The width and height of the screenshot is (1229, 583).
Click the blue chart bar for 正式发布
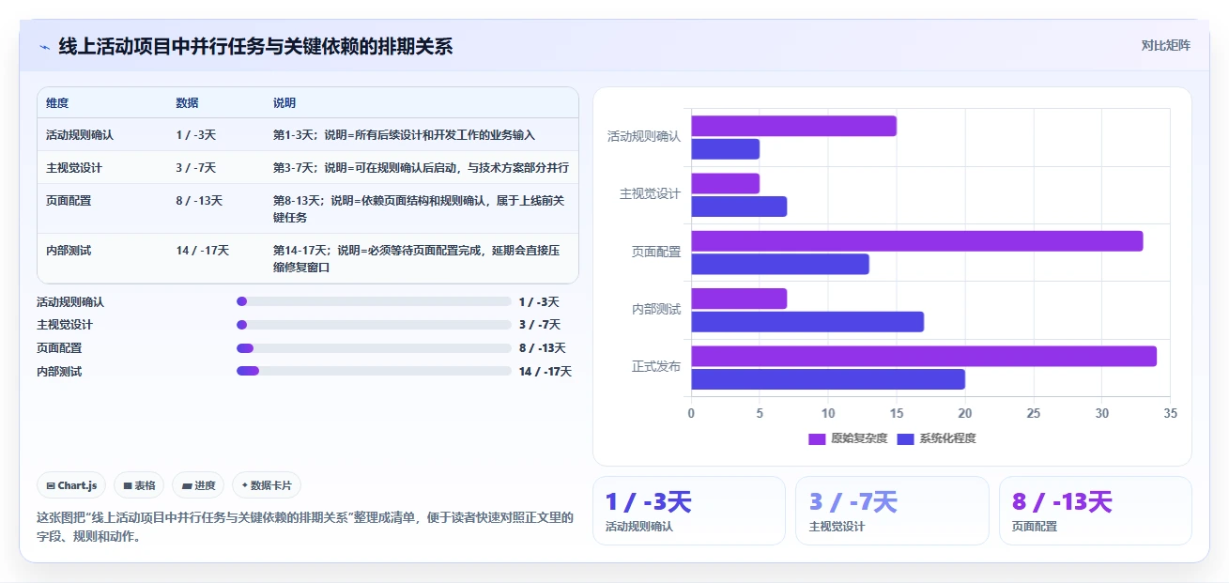[828, 379]
